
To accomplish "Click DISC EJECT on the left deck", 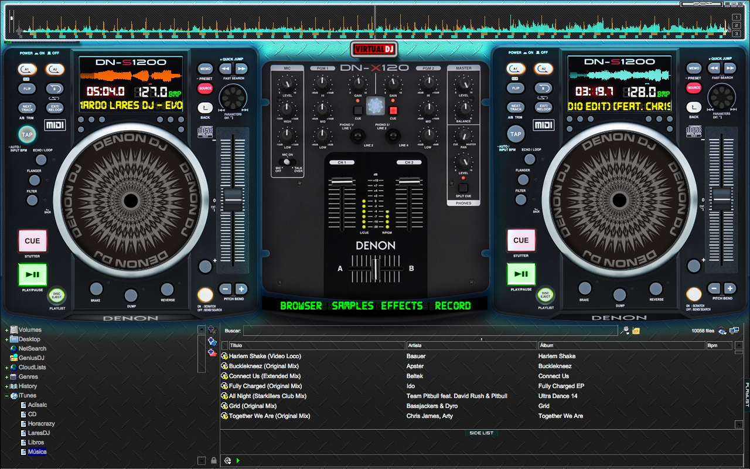I will 57,295.
